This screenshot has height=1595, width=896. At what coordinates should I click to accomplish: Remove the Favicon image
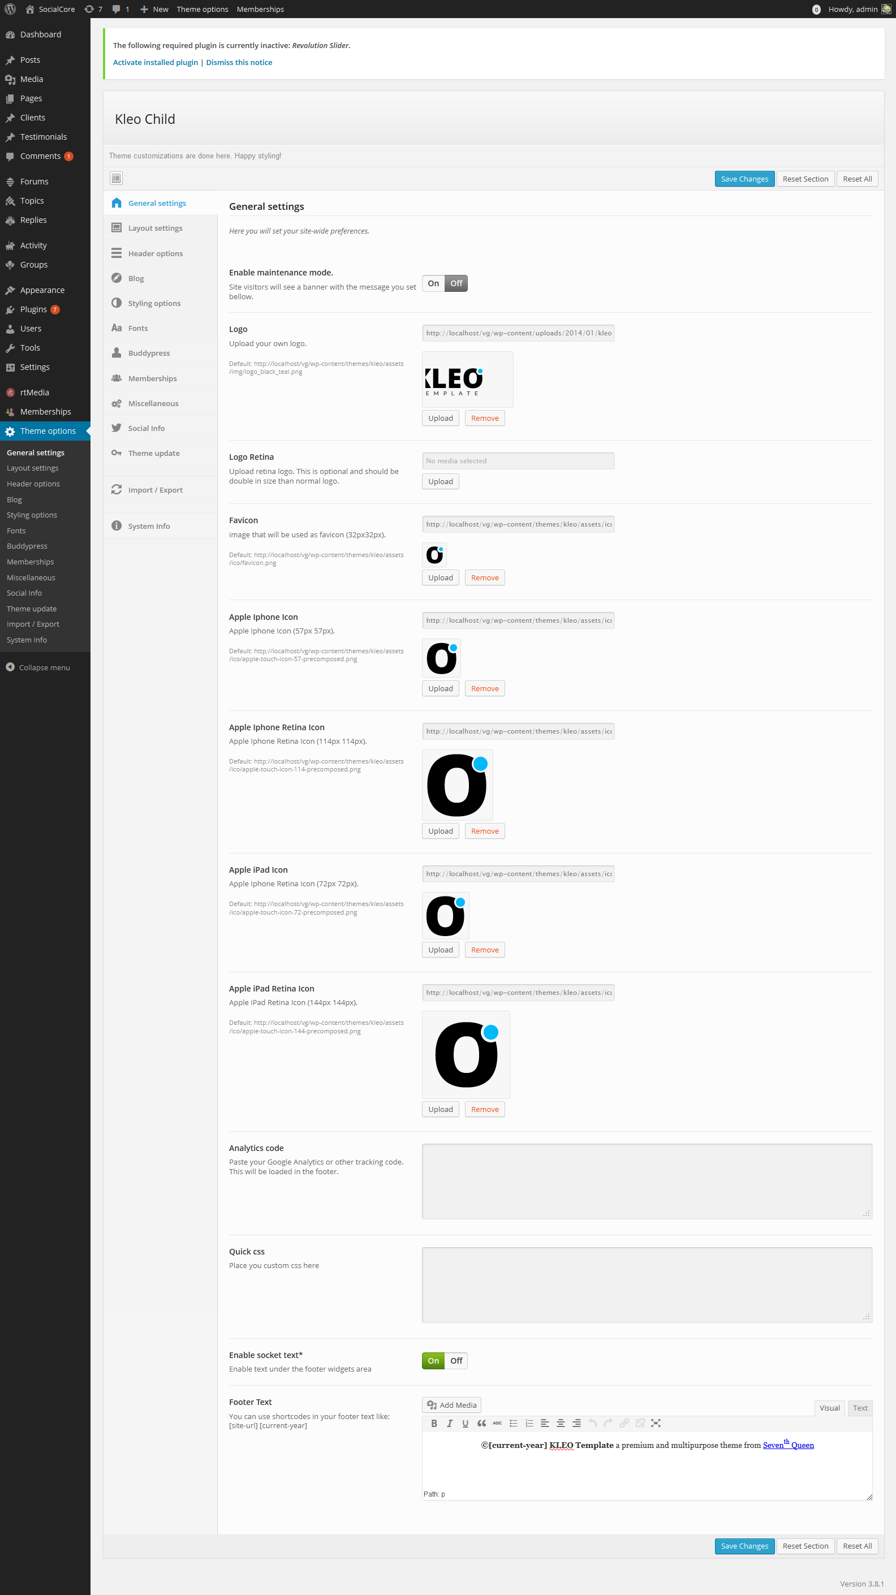click(x=484, y=577)
